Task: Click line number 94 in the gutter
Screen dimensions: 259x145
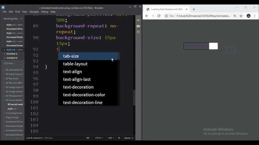Action: (x=36, y=67)
